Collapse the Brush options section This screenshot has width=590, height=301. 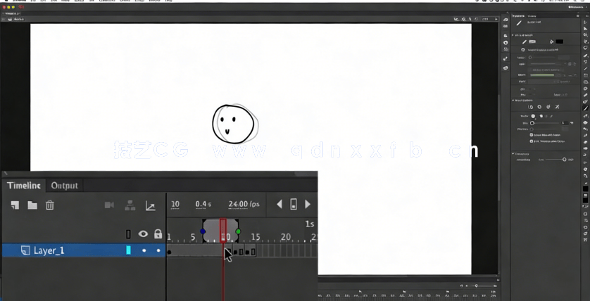click(x=513, y=101)
